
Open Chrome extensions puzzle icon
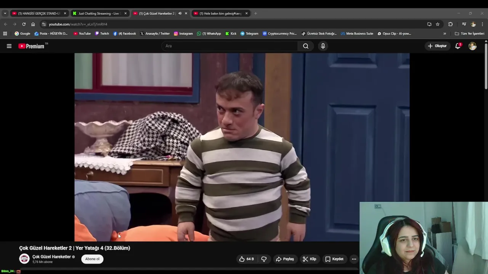pos(450,24)
